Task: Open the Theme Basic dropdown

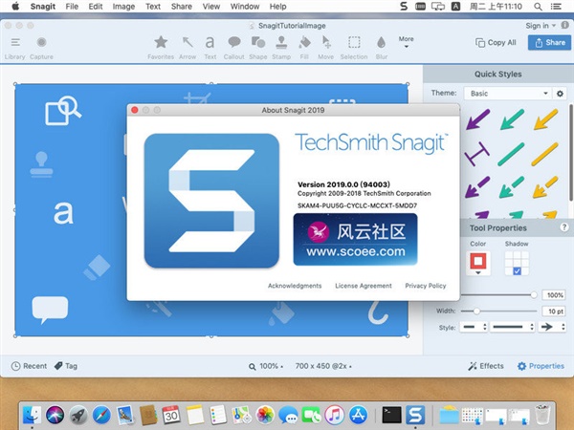Action: click(508, 94)
